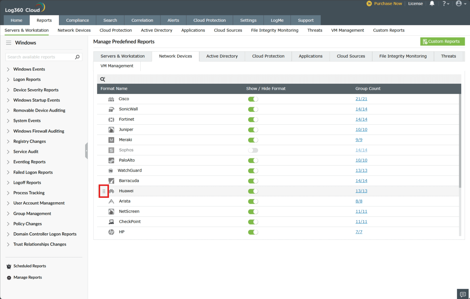
Task: Switch to the Active Directory tab
Action: point(222,56)
